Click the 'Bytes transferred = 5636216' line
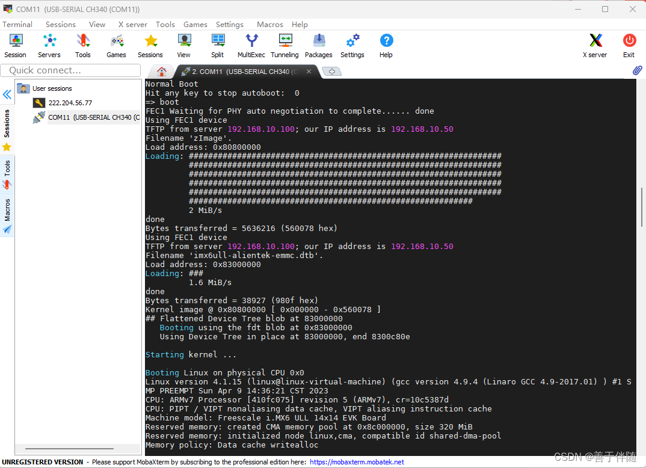The width and height of the screenshot is (646, 468). pyautogui.click(x=241, y=228)
